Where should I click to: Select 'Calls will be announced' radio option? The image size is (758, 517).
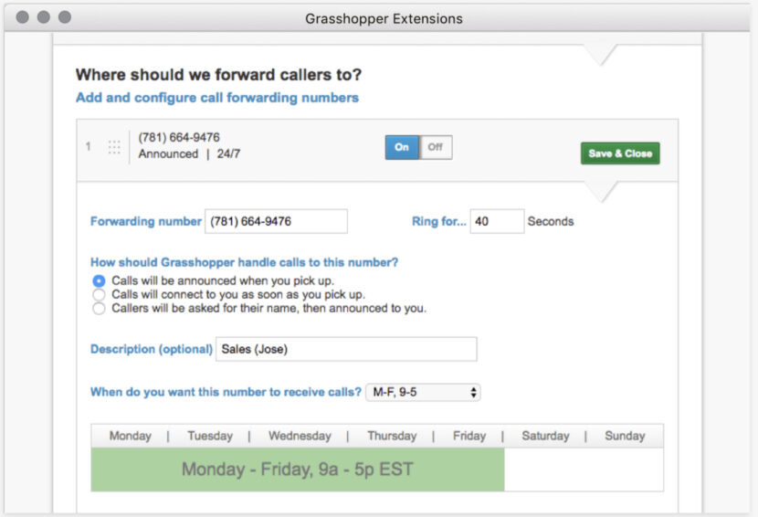pos(100,281)
